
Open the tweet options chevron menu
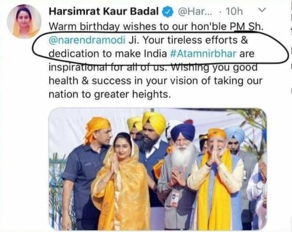(262, 10)
